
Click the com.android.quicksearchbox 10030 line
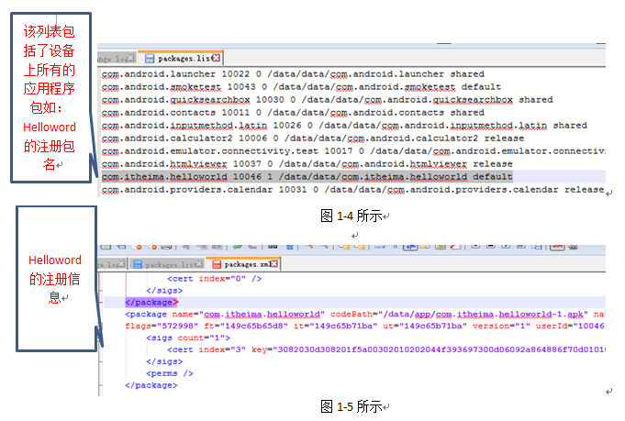[x=327, y=100]
